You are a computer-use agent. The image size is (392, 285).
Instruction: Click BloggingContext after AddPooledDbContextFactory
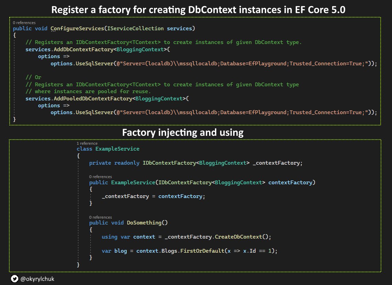[x=159, y=99]
